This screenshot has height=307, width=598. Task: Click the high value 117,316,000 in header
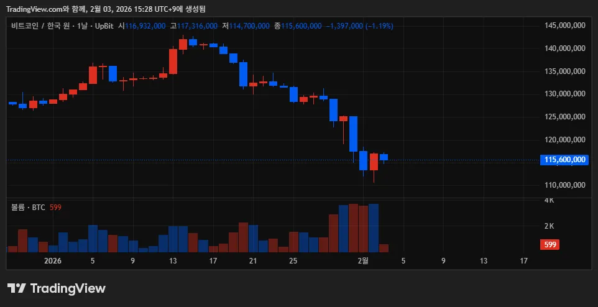(197, 26)
